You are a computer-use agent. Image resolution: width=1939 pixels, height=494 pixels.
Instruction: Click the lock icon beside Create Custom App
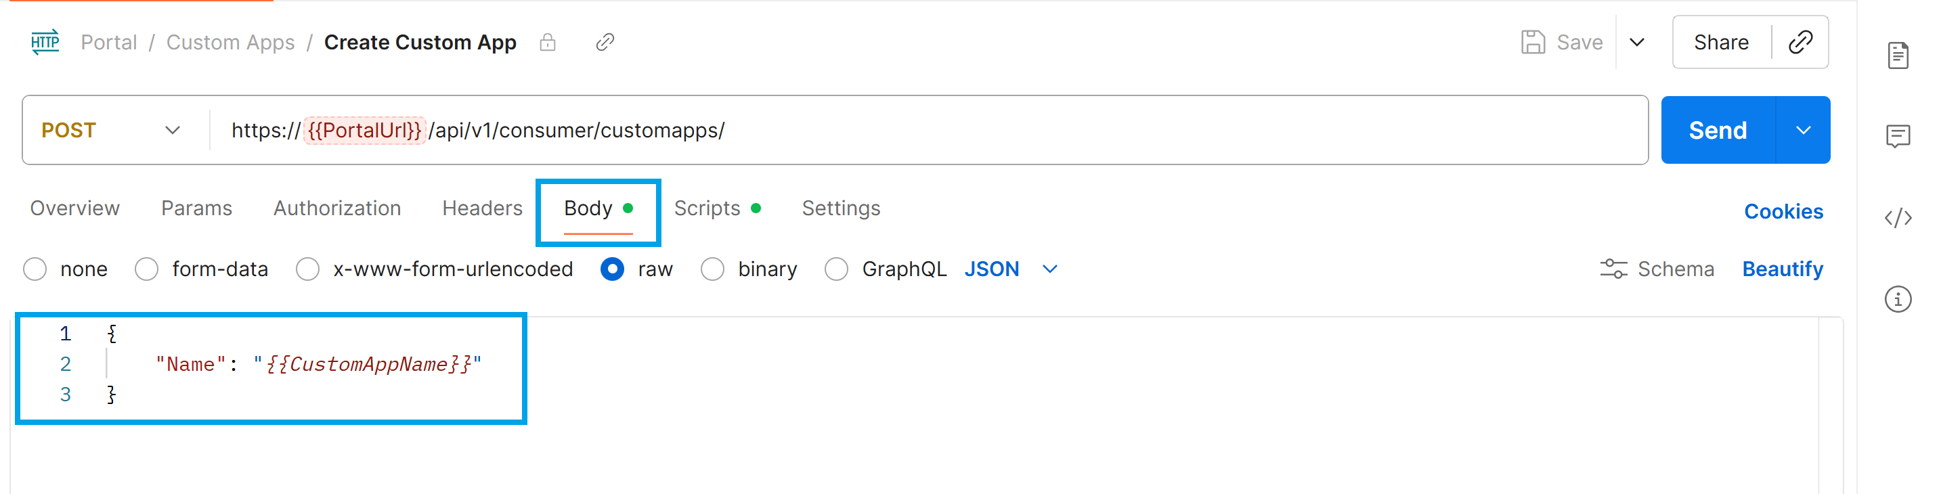coord(548,42)
